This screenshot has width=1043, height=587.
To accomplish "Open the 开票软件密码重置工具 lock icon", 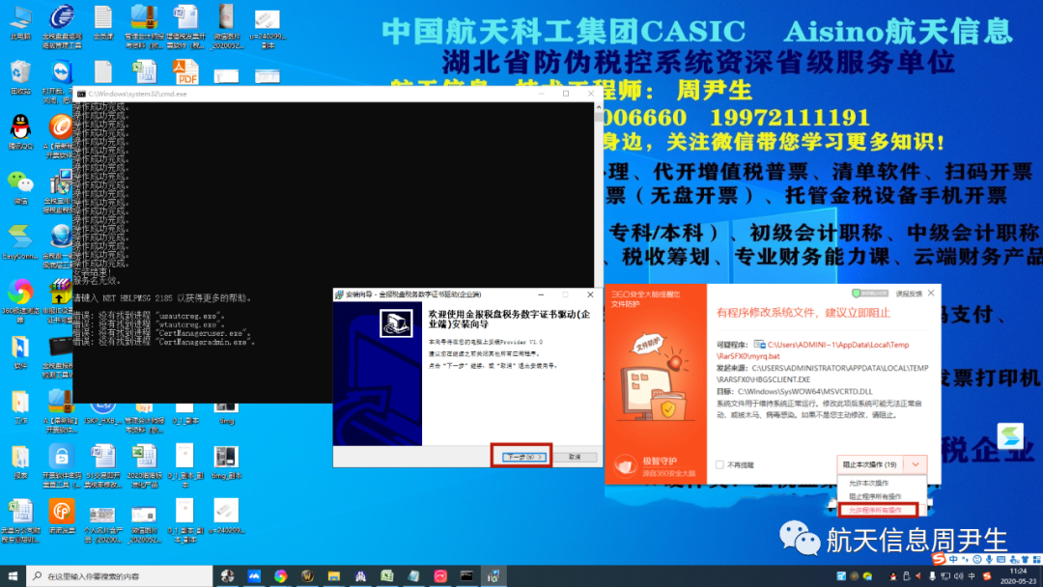I will 61,463.
